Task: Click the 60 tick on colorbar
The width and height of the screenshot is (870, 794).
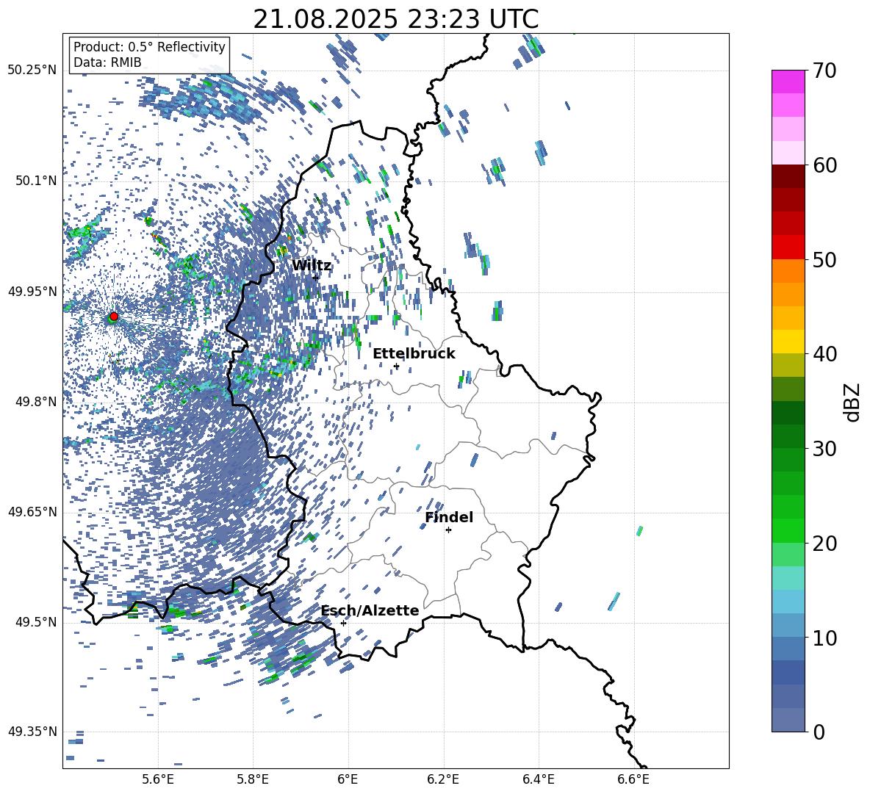Action: point(824,165)
